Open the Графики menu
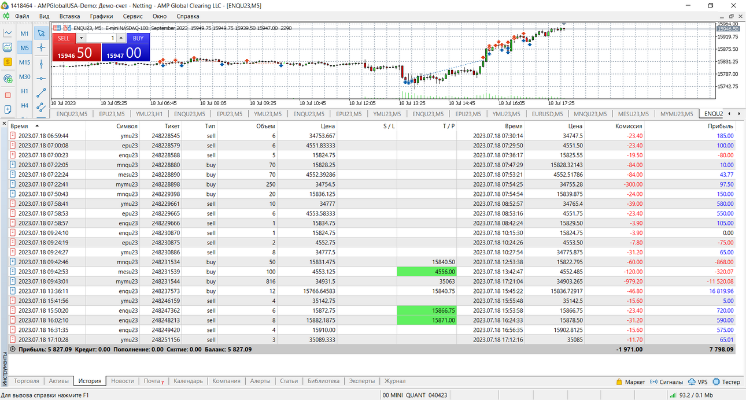Screen dimensions: 746x400 (x=101, y=16)
